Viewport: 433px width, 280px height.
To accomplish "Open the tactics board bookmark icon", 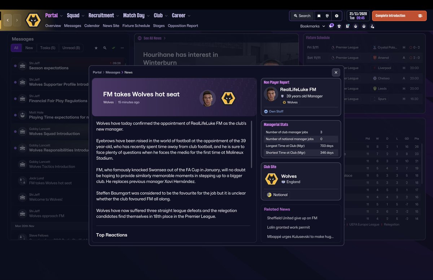I will (347, 26).
